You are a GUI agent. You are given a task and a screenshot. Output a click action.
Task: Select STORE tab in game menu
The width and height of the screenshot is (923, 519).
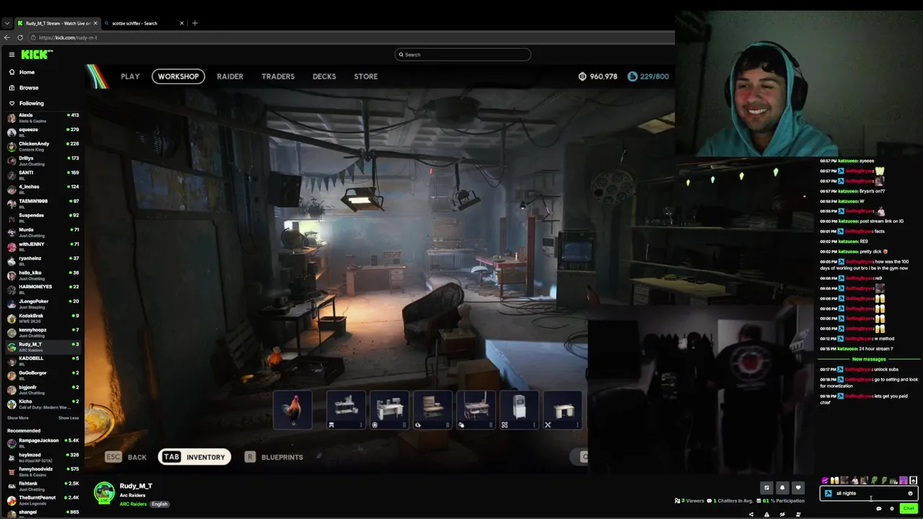point(366,76)
